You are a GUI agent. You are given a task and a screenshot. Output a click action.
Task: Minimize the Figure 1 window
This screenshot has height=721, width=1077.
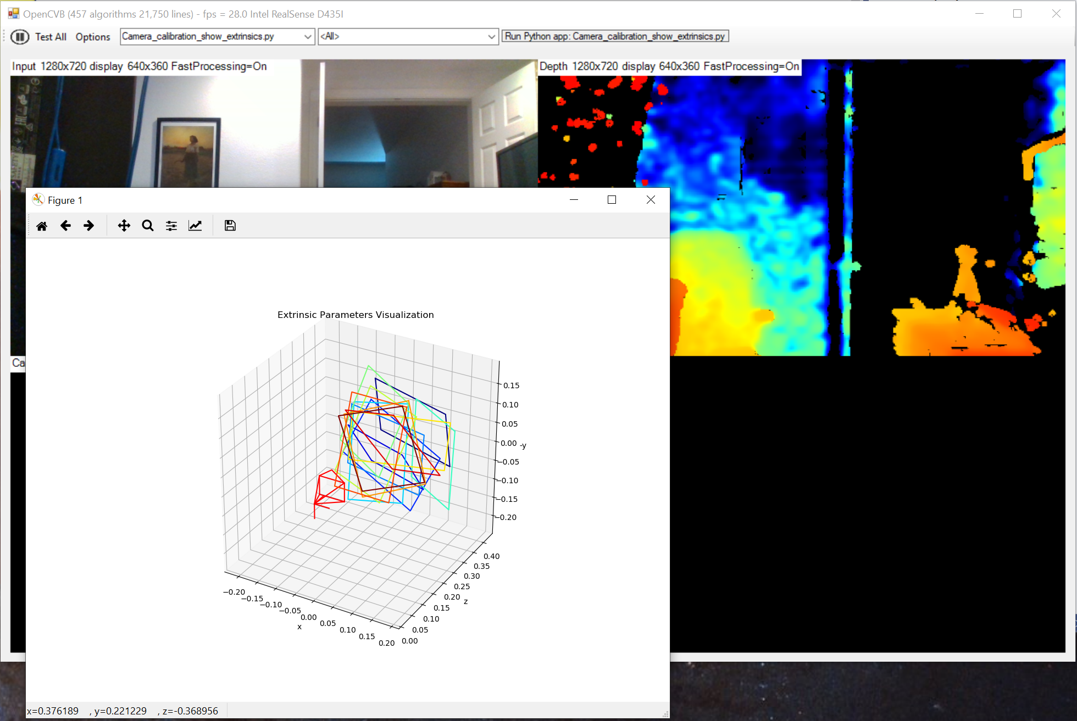coord(574,200)
